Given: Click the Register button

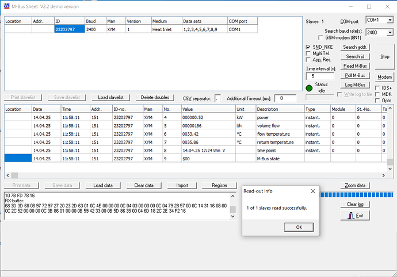Looking at the screenshot, I should [x=219, y=186].
